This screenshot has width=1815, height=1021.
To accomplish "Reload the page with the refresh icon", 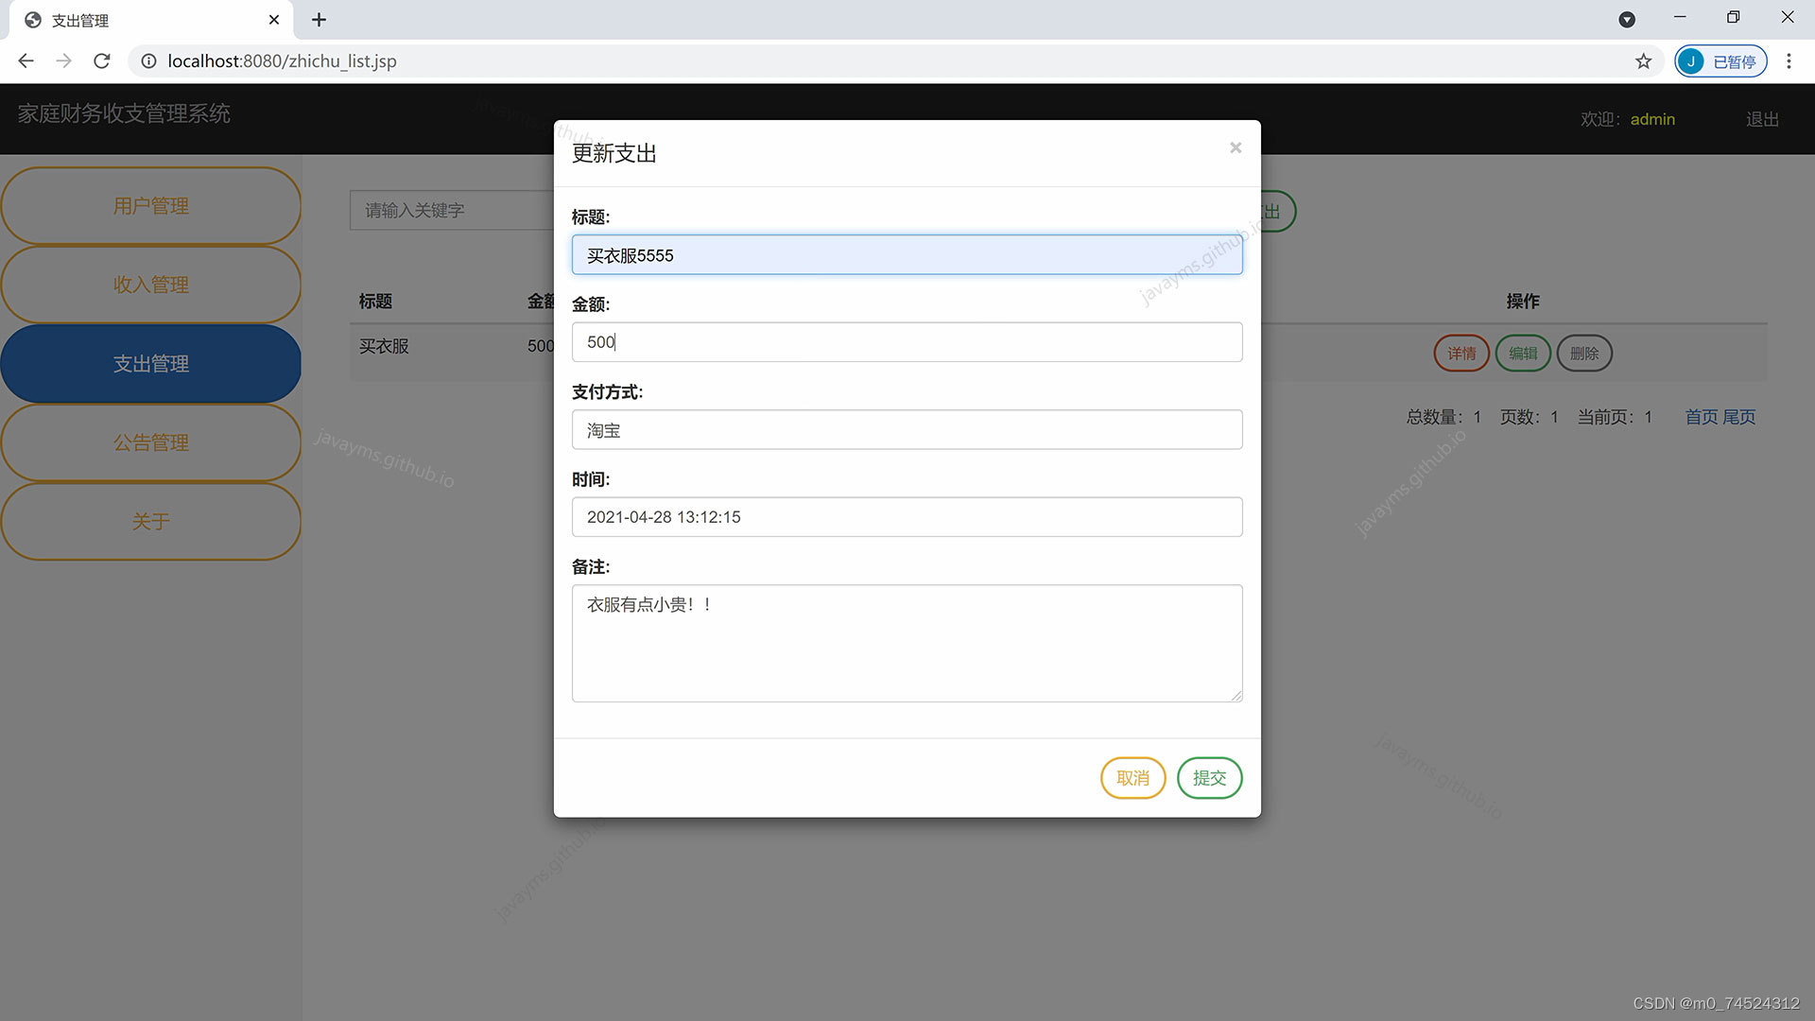I will [102, 61].
